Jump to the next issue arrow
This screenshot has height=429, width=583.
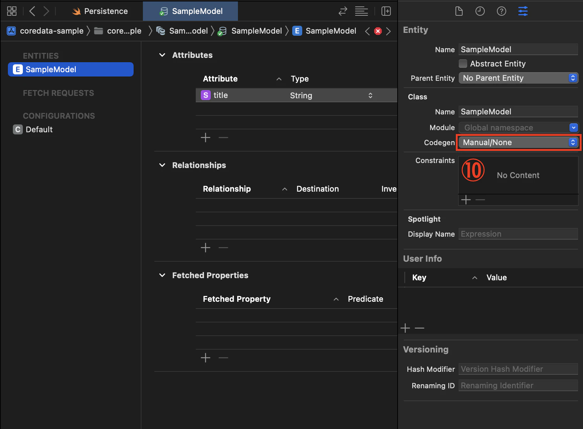tap(388, 31)
